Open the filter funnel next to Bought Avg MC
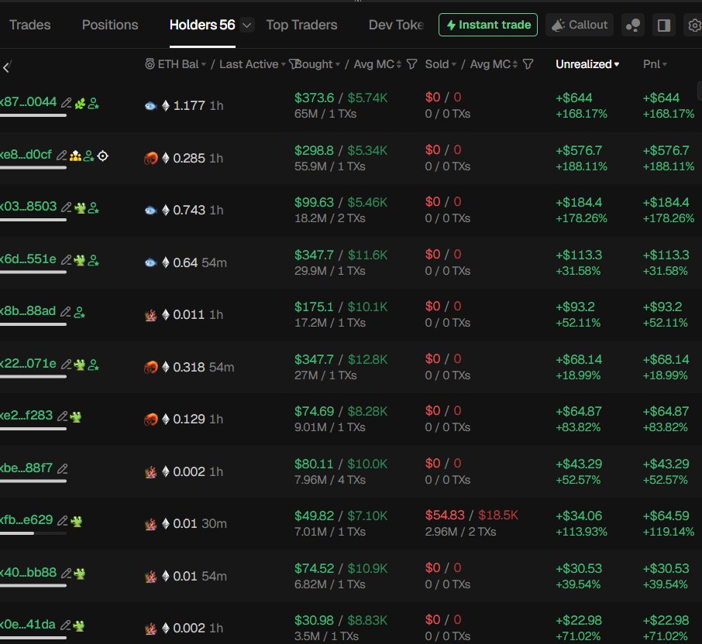The width and height of the screenshot is (702, 644). coord(412,64)
